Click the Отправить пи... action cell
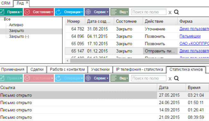Image resolution: width=209 pixels, height=121 pixels. tap(160, 51)
